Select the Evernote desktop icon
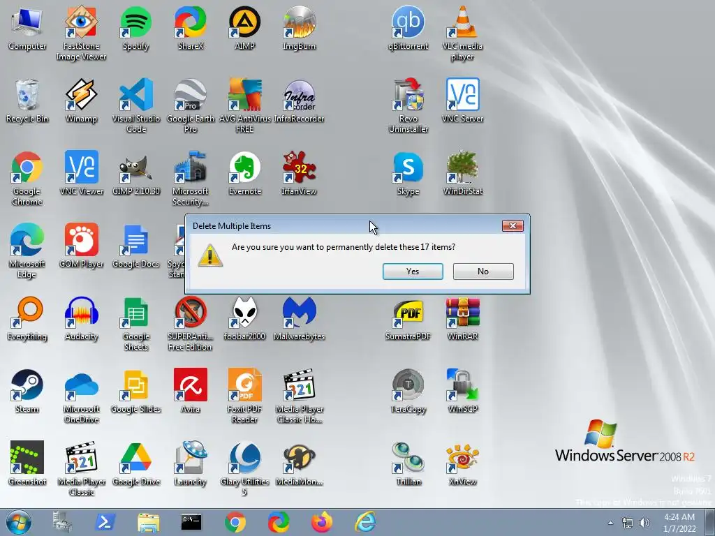 (244, 173)
